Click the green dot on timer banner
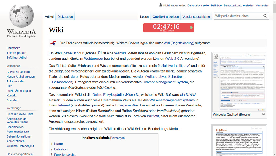 [x=191, y=28]
